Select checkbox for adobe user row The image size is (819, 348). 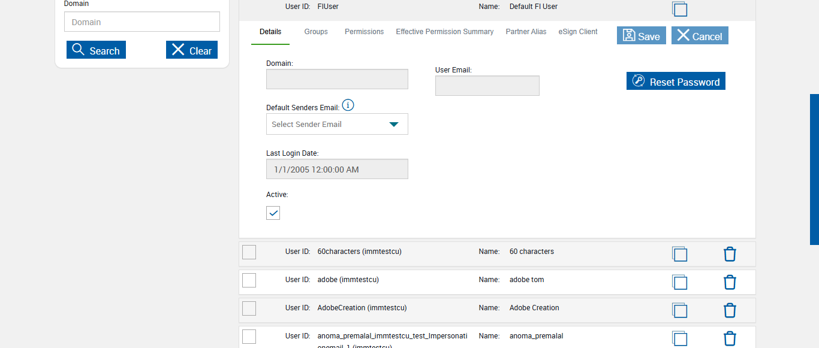click(249, 280)
